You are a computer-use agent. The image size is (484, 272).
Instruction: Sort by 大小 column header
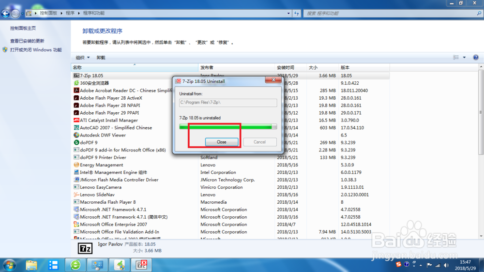pyautogui.click(x=322, y=67)
